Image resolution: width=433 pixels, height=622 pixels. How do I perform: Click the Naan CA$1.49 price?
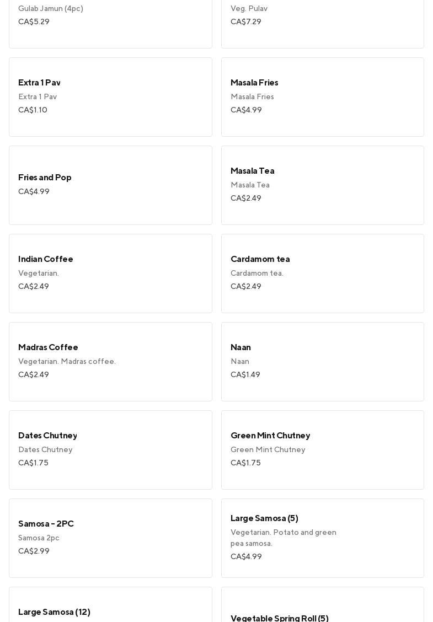coord(245,374)
